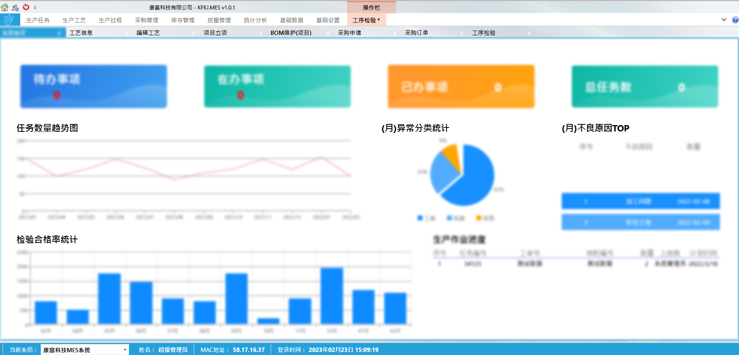Close the 采购订单 tab
The width and height of the screenshot is (739, 355).
462,33
